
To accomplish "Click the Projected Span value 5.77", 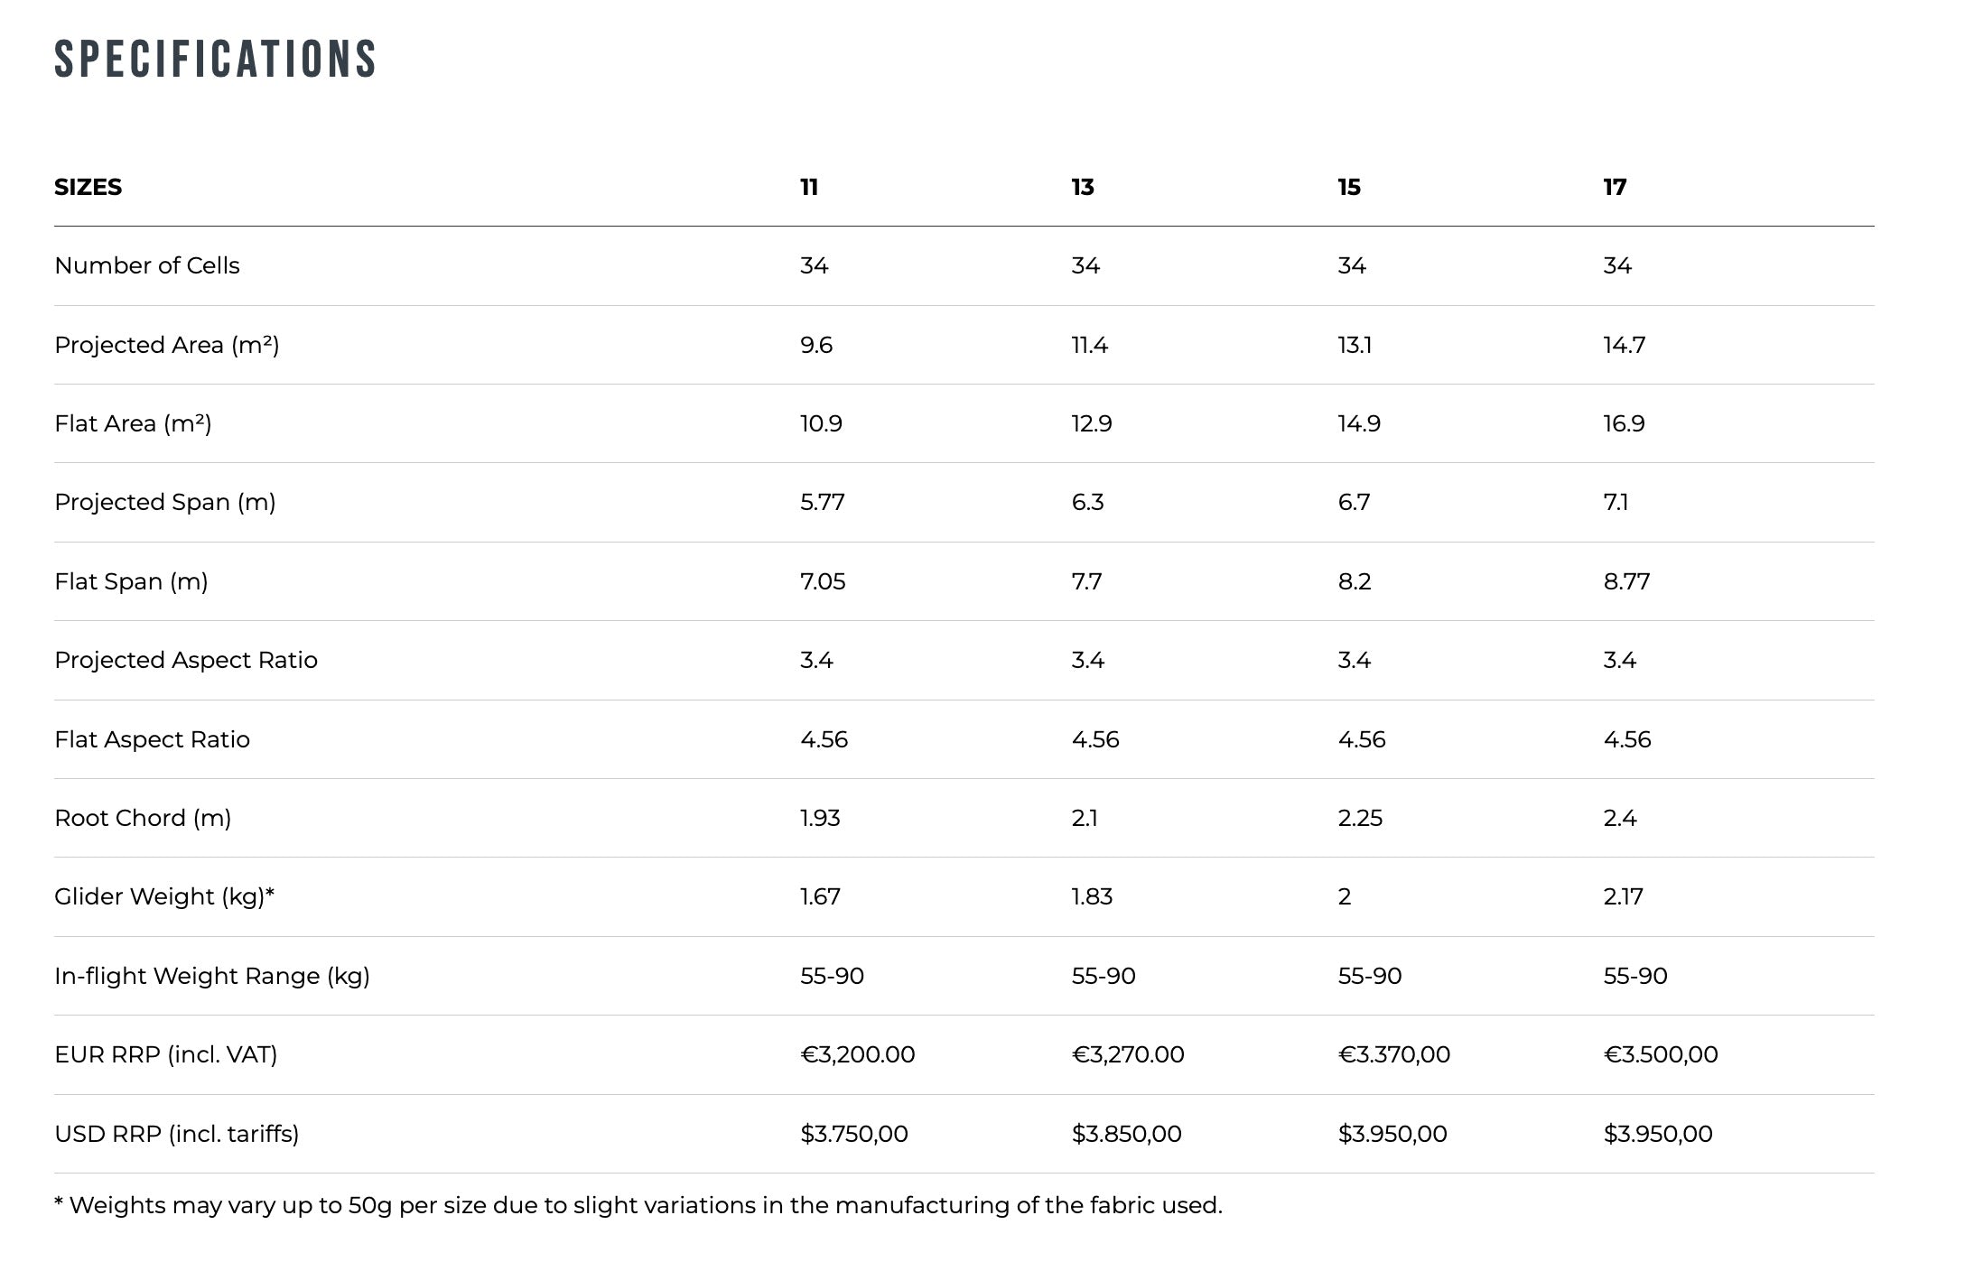I will pyautogui.click(x=823, y=502).
